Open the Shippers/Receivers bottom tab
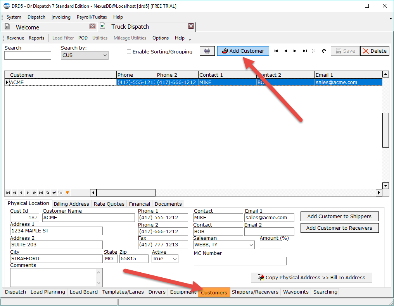394x306 pixels. click(x=255, y=292)
